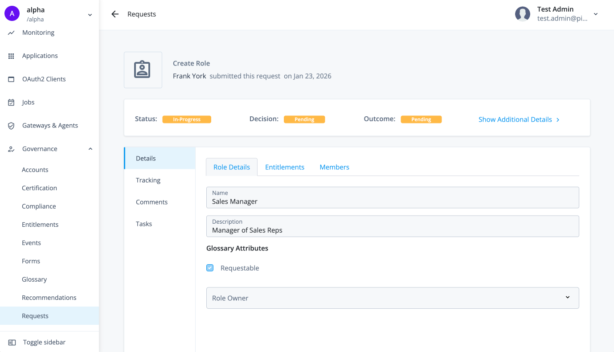Switch to the Members tab

click(334, 167)
